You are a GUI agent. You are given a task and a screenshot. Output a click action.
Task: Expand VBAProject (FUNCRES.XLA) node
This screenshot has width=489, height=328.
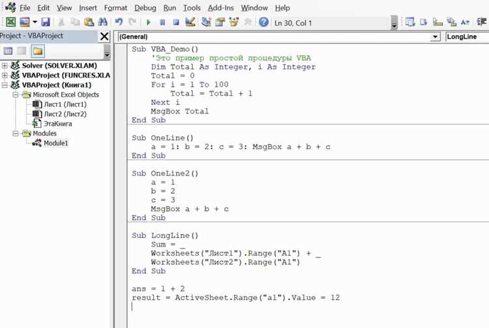pyautogui.click(x=5, y=75)
